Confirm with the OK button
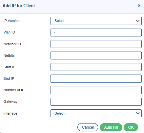This screenshot has width=144, height=133. click(x=131, y=127)
